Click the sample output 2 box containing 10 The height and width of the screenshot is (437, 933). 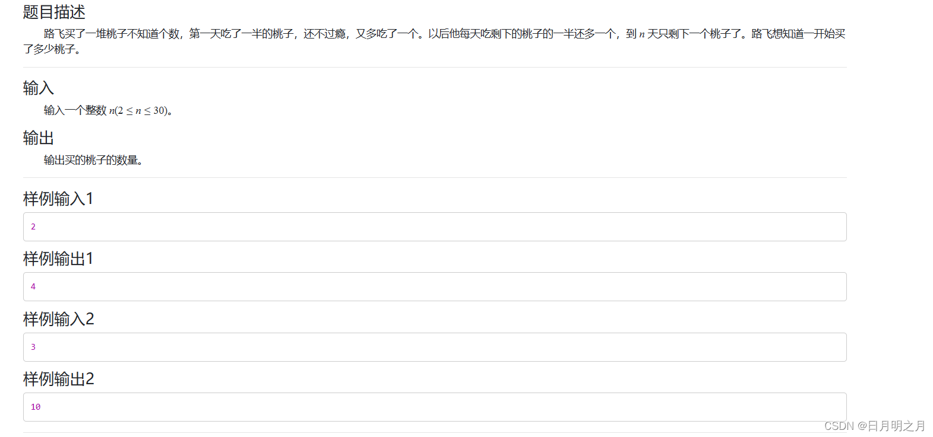point(435,407)
